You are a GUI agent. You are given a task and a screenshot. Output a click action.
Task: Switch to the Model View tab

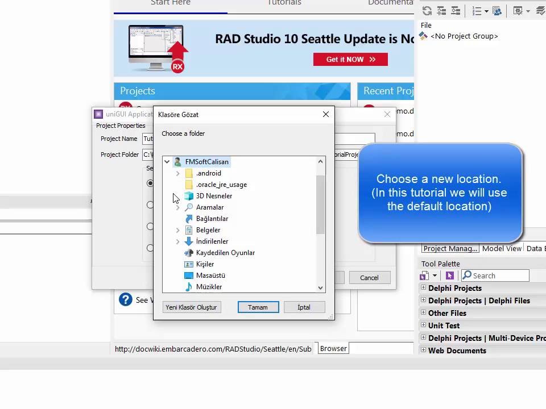coord(502,248)
